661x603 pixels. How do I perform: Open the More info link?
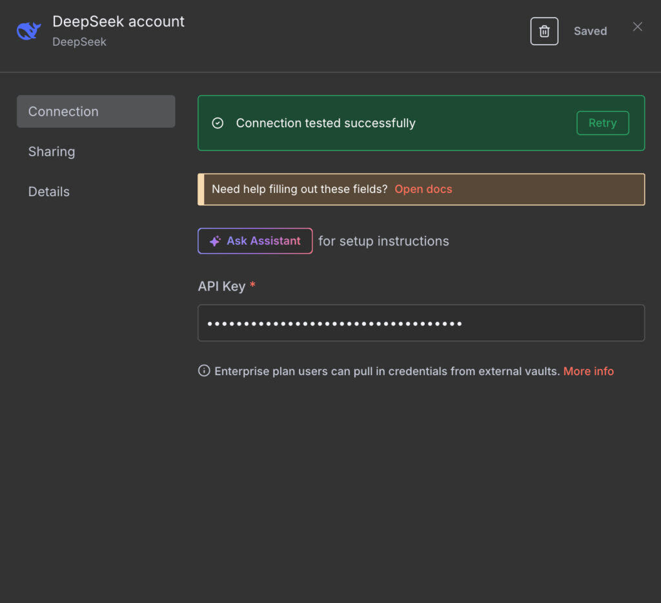pos(588,371)
